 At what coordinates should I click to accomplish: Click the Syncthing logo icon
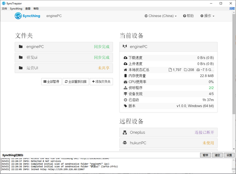click(x=18, y=16)
